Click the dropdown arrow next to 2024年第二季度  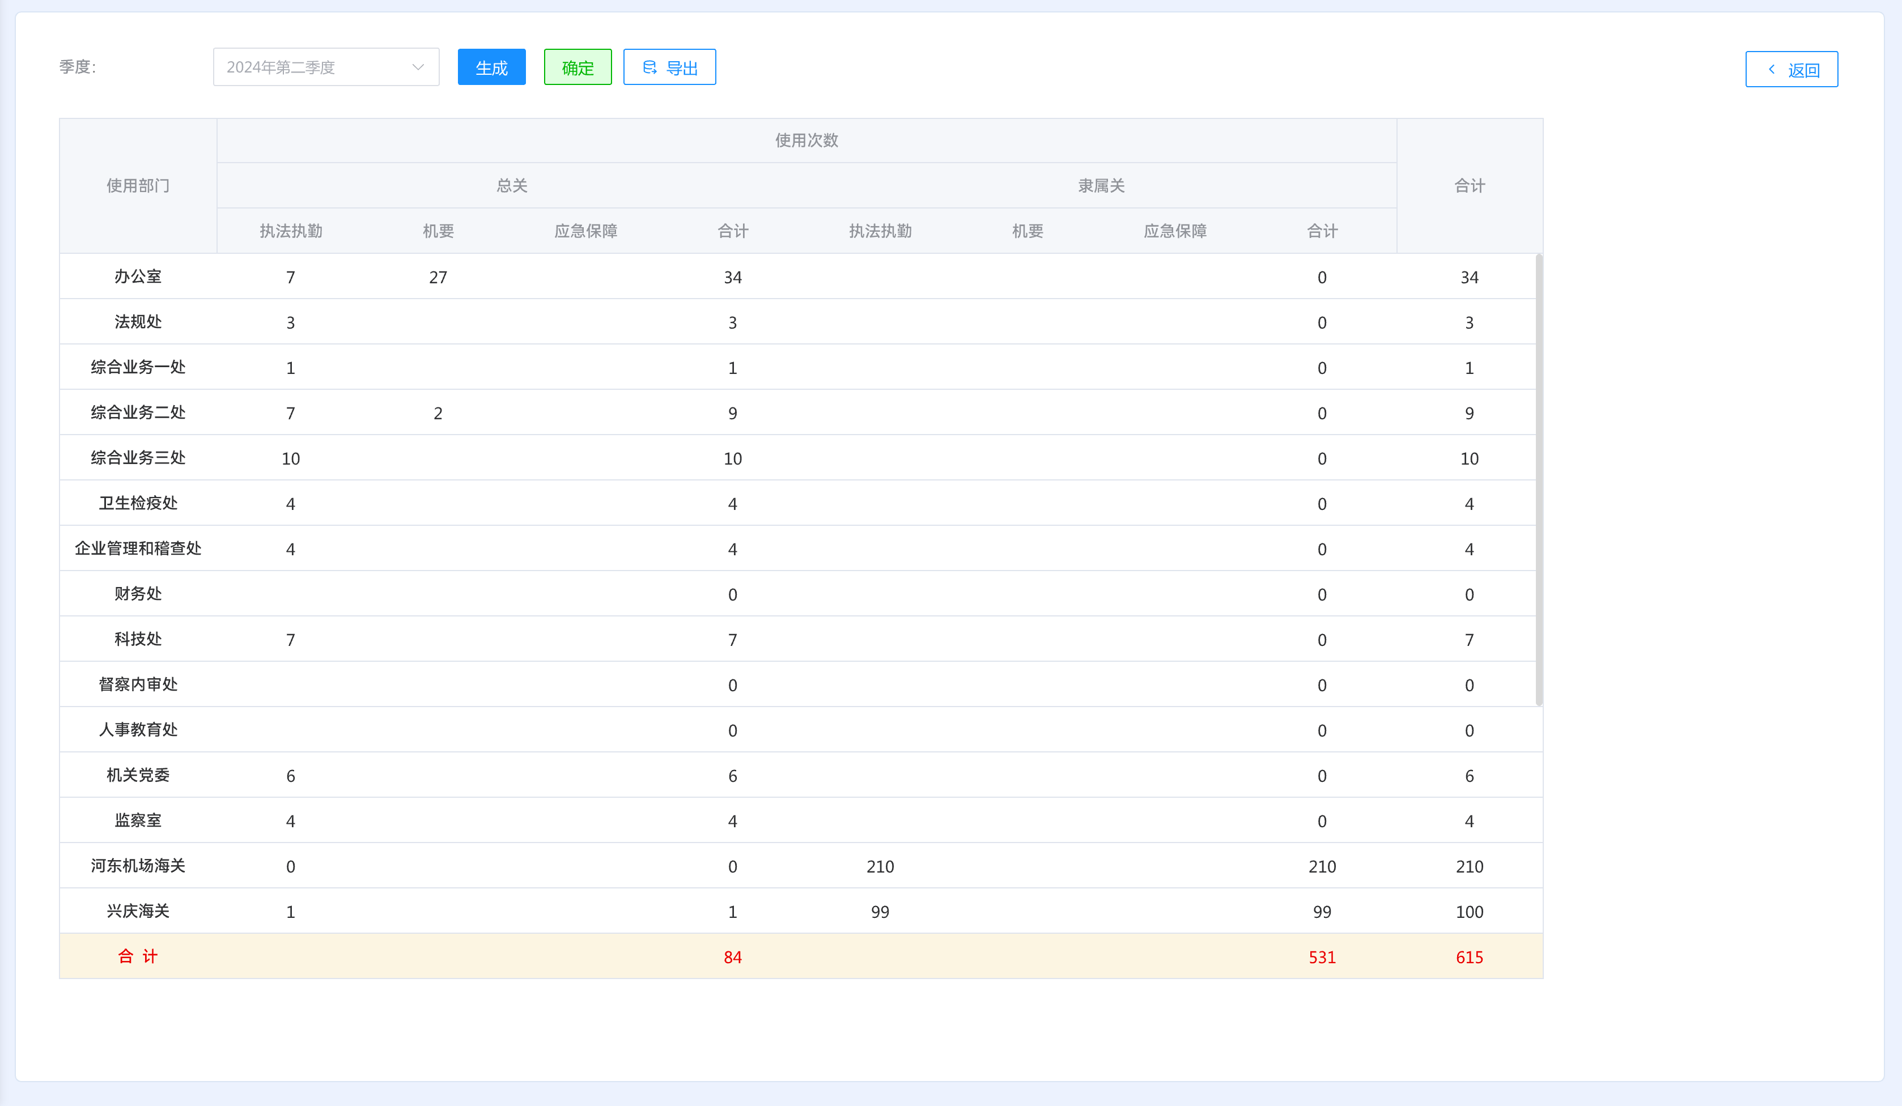(417, 67)
